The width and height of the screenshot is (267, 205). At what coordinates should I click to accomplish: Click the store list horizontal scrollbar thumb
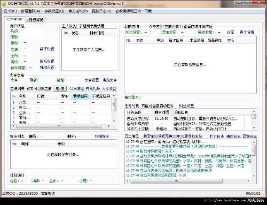pyautogui.click(x=59, y=126)
